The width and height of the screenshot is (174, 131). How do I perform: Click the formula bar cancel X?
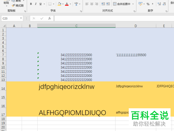34,18
